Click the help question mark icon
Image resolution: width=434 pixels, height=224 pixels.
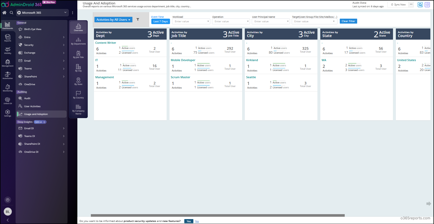click(x=8, y=200)
